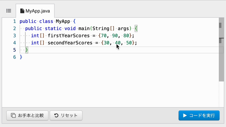The image size is (226, 127).
Task: Click the MyApp class name on line 1
Action: (x=63, y=22)
